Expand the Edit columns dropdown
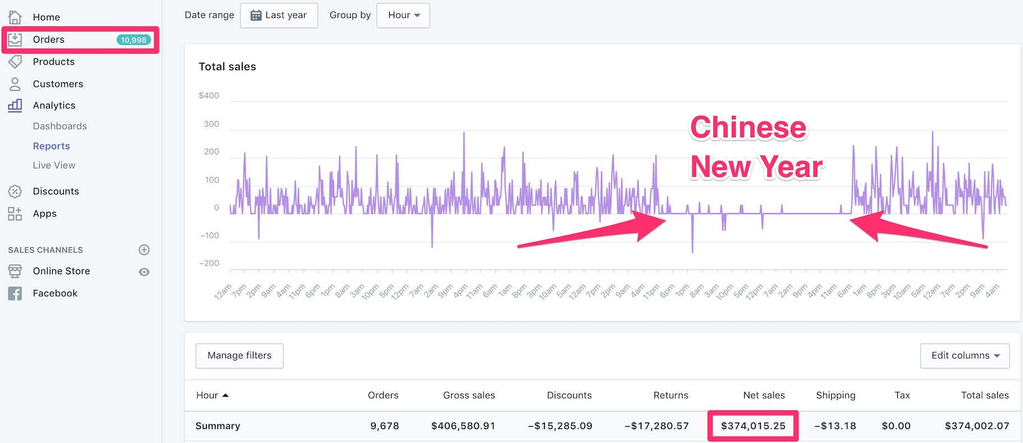The width and height of the screenshot is (1023, 443). tap(965, 356)
